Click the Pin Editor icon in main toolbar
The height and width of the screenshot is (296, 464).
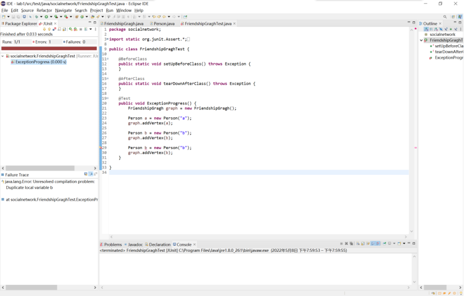pos(185,17)
